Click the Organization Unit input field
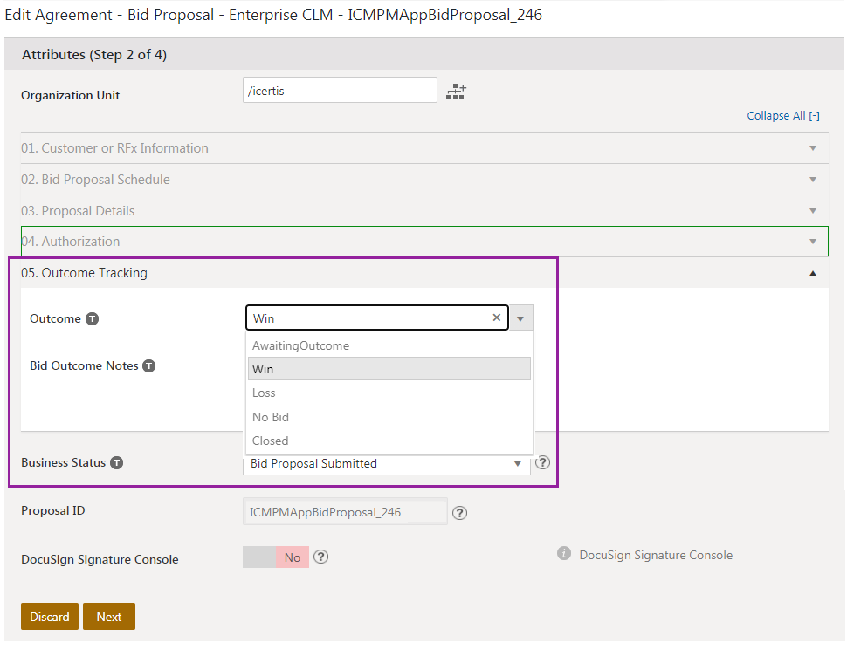Image resolution: width=847 pixels, height=649 pixels. pyautogui.click(x=340, y=91)
